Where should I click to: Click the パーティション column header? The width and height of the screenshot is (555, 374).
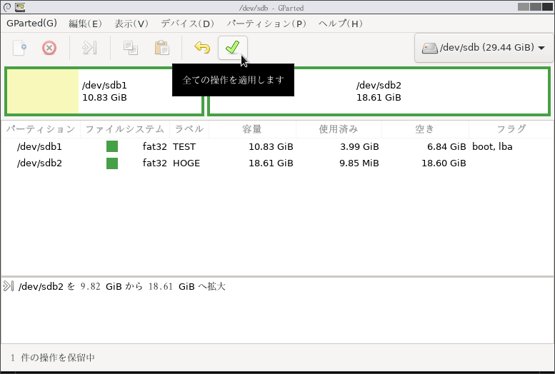point(41,129)
